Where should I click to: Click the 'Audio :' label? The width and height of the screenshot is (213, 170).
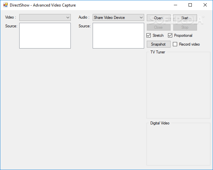84,17
